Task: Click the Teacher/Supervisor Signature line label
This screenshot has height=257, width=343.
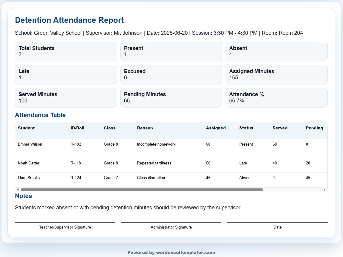Action: click(x=65, y=227)
